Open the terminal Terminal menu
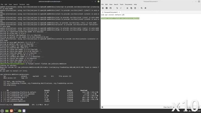Image resolution: width=201 pixels, height=113 pixels. 22,4
